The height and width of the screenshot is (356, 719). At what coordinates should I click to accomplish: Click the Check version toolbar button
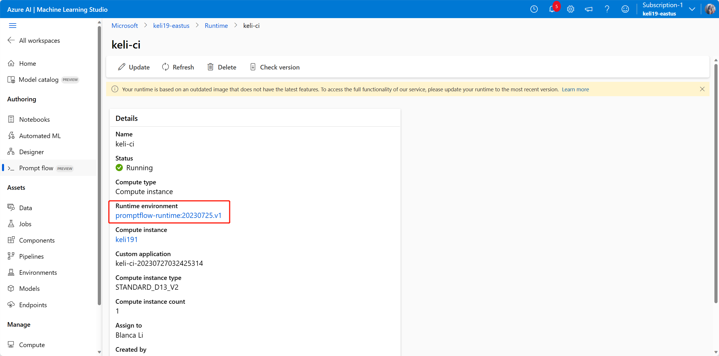click(275, 67)
